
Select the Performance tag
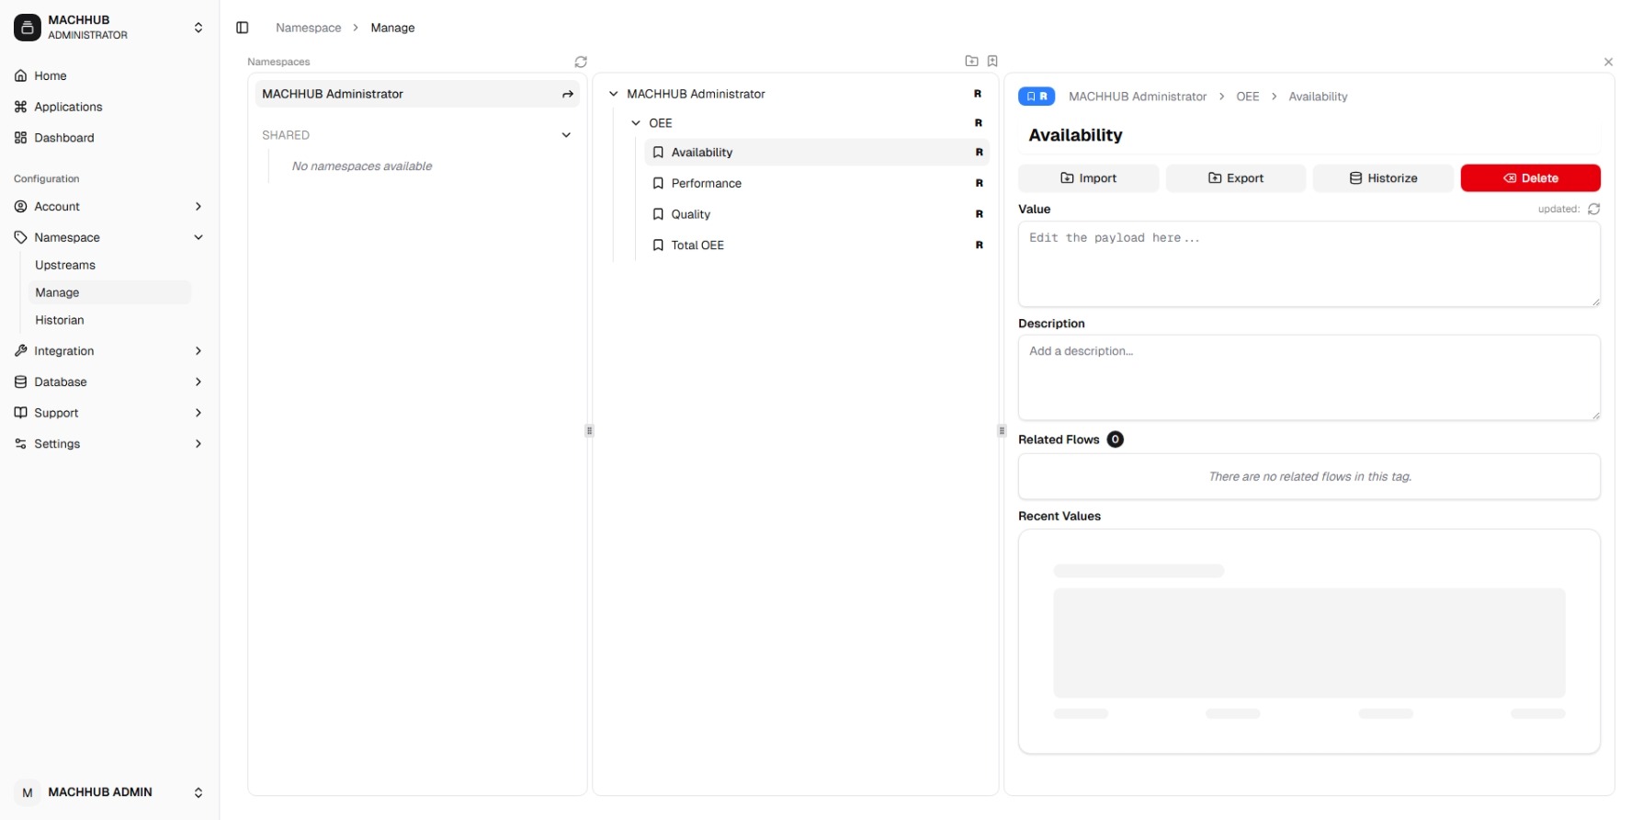pyautogui.click(x=817, y=183)
